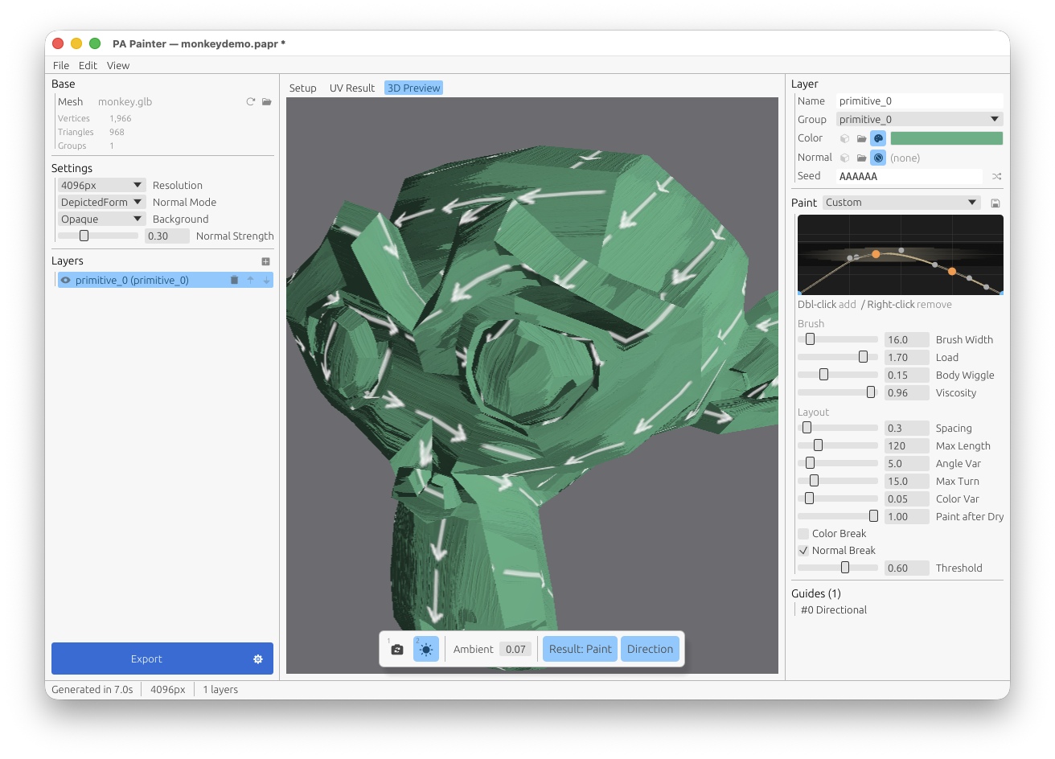Load a Color texture from folder
Viewport: 1055px width, 759px height.
tap(862, 138)
